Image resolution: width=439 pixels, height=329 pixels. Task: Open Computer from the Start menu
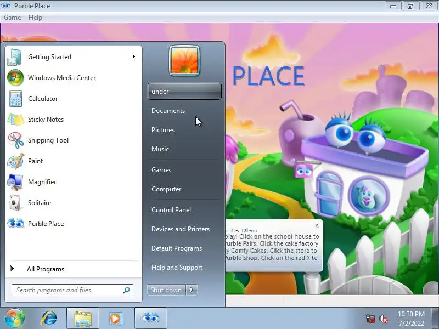(x=184, y=189)
